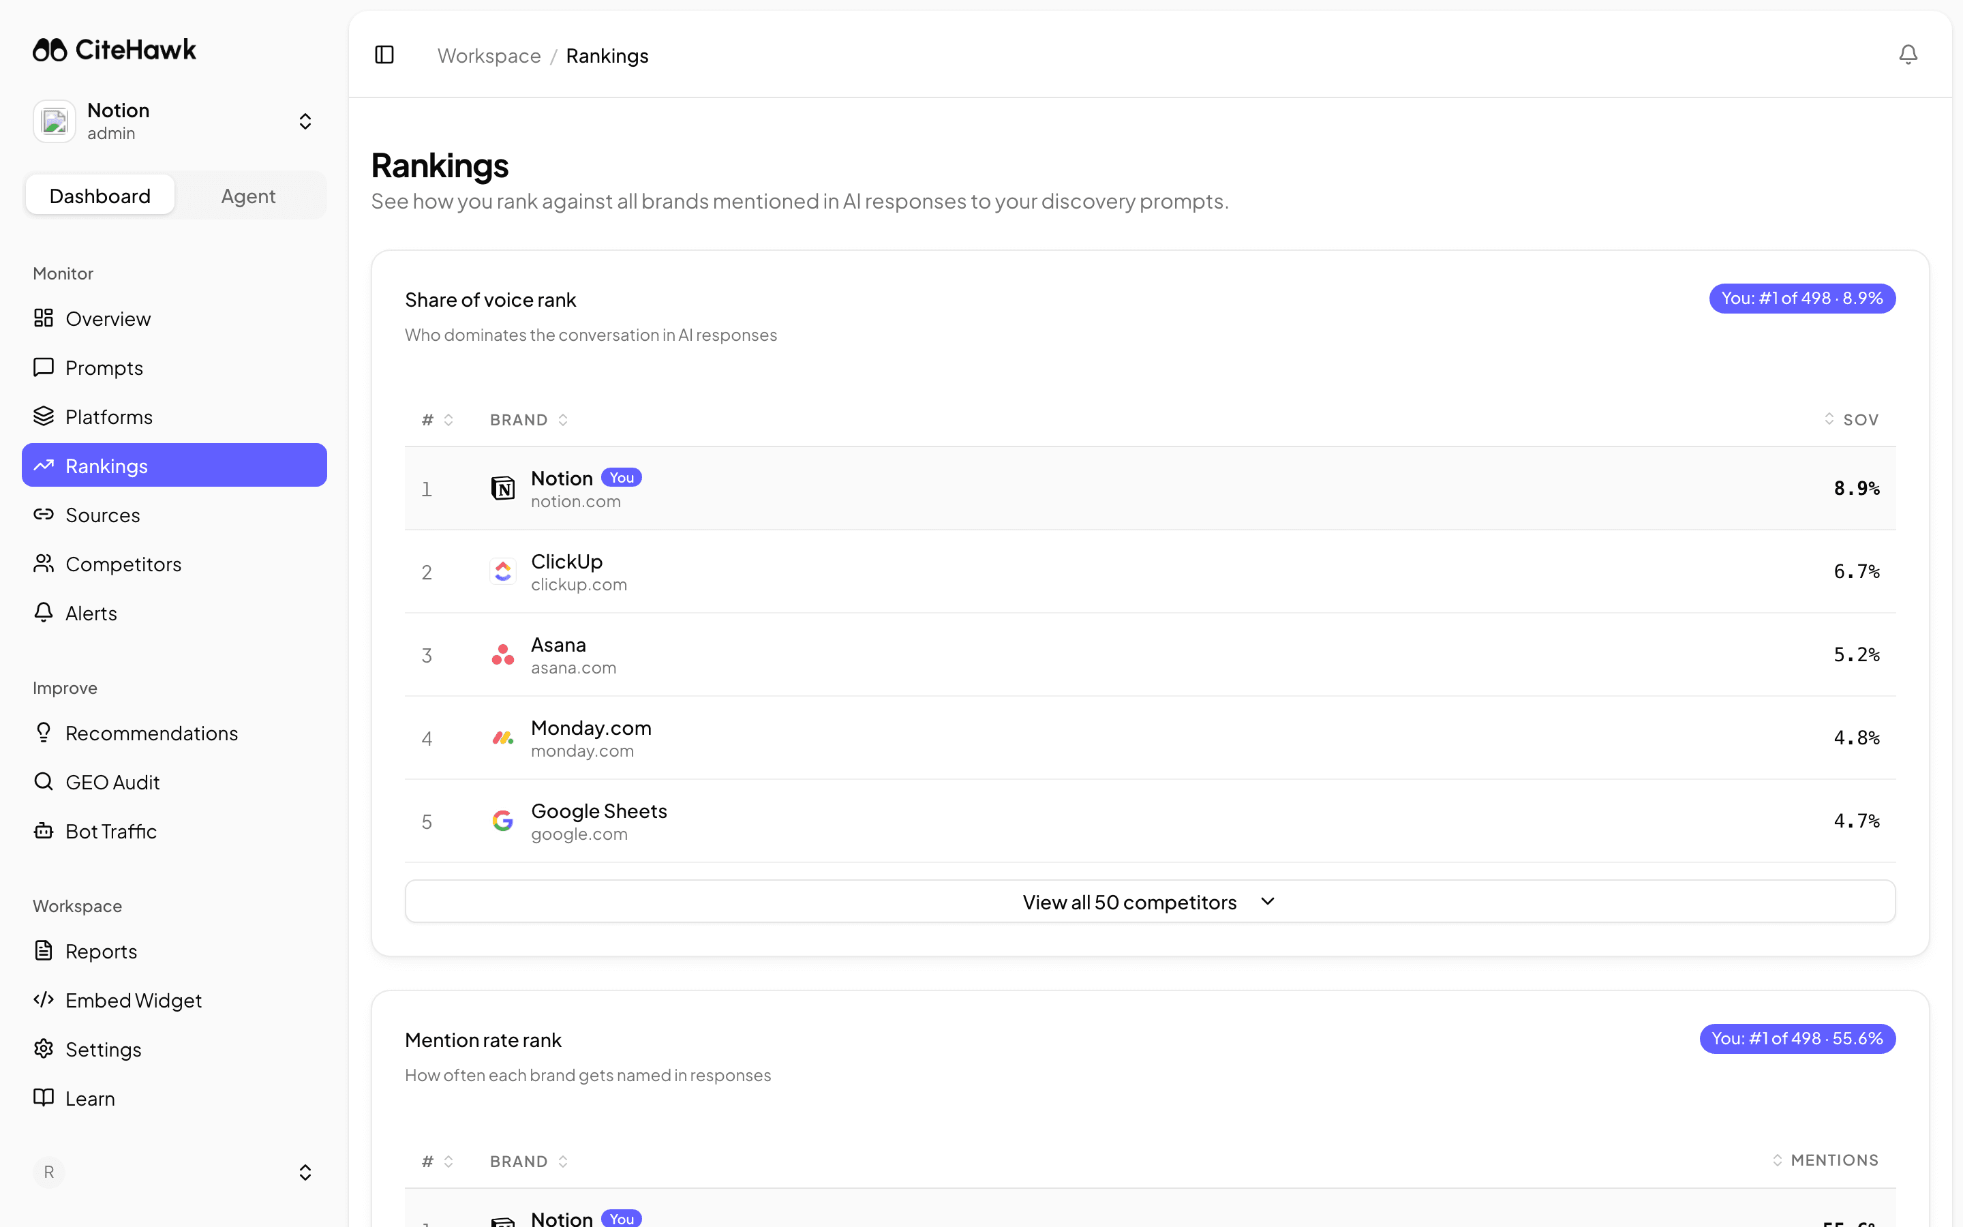Image resolution: width=1963 pixels, height=1227 pixels.
Task: Click the Google logo in Google Sheets row
Action: tap(503, 821)
